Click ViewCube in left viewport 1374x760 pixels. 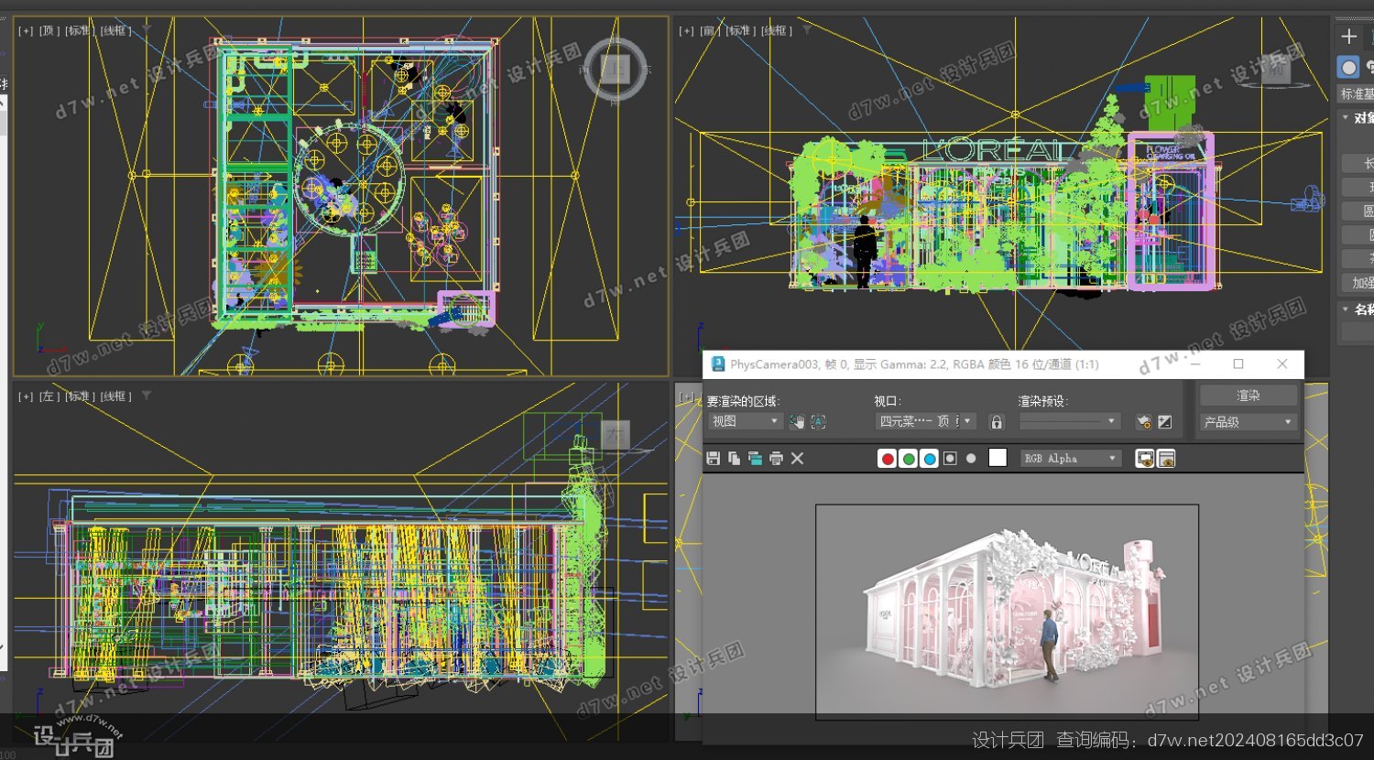(x=615, y=434)
